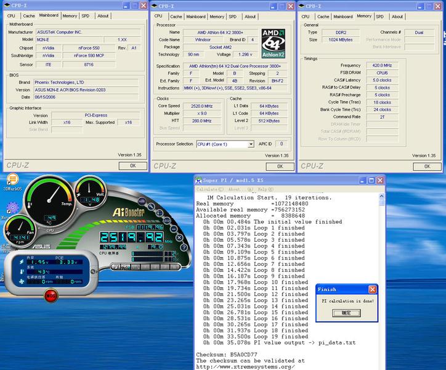Click Super PI scrollbar up arrow
Image resolution: width=446 pixels, height=370 pixels.
click(381, 196)
